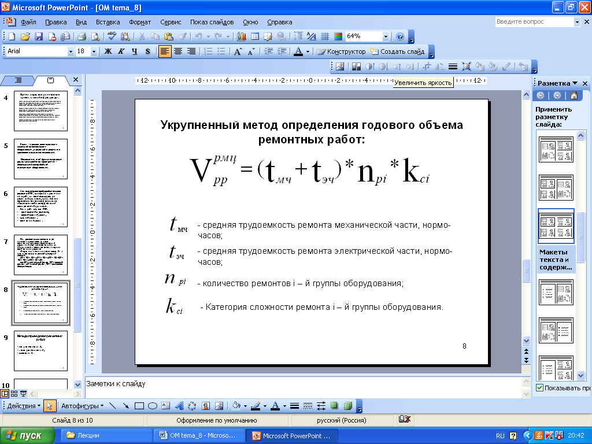Image resolution: width=592 pixels, height=444 pixels.
Task: Open the font size dropdown (18)
Action: point(94,51)
